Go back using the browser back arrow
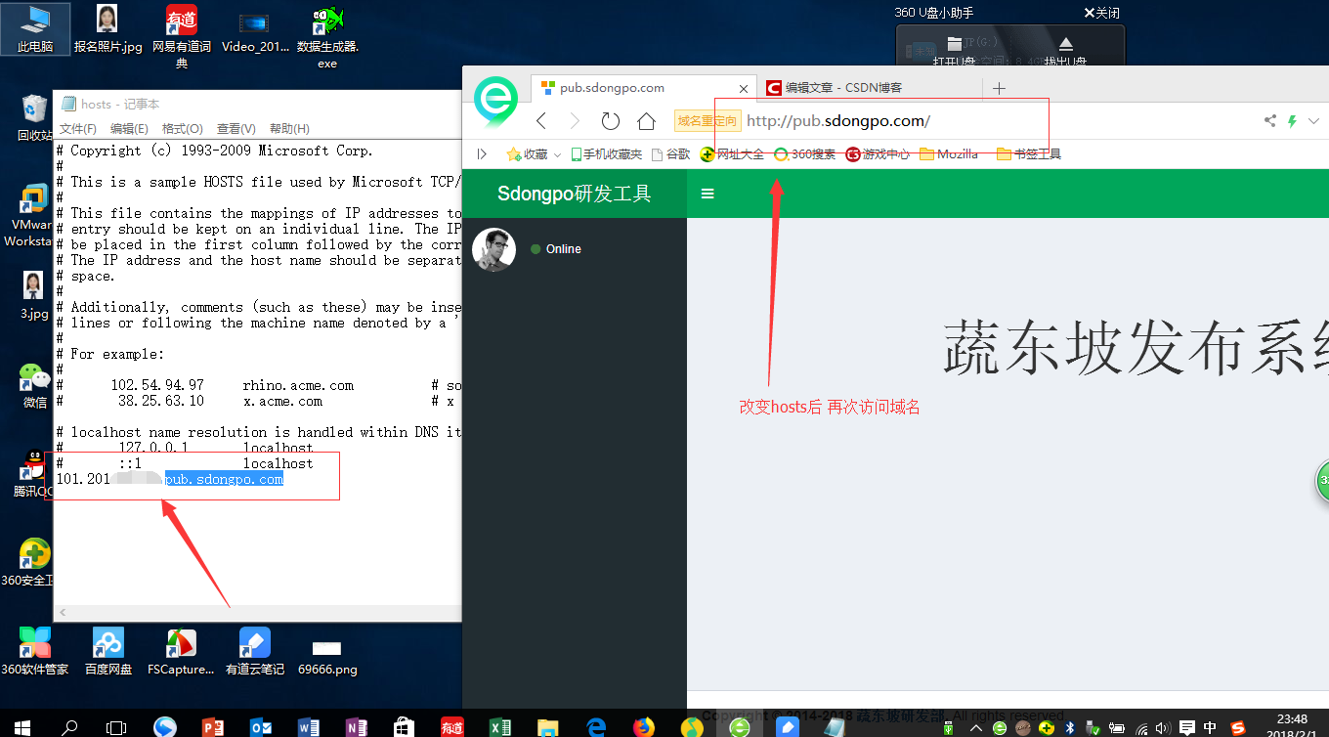The image size is (1329, 737). coord(541,121)
